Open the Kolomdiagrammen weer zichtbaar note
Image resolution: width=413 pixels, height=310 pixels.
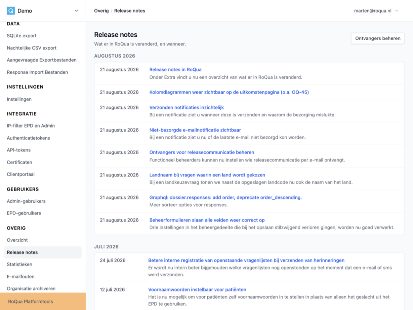tap(229, 92)
